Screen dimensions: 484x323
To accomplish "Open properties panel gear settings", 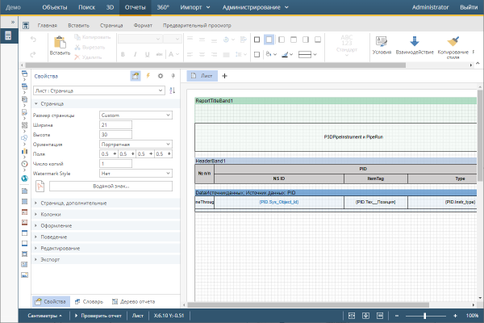I will pos(161,75).
